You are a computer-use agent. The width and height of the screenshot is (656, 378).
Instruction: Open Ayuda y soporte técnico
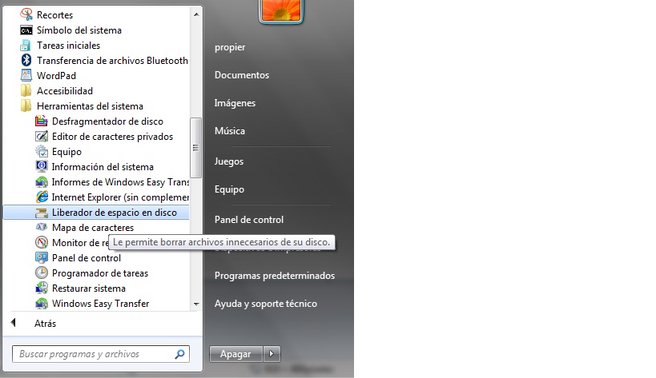coord(266,304)
